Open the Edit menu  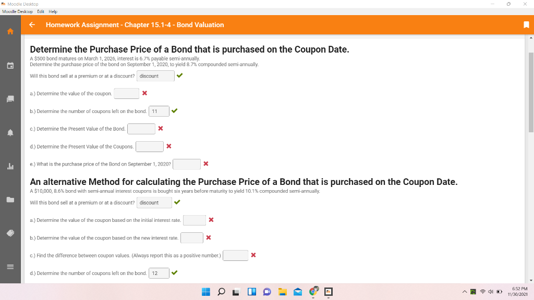[x=41, y=11]
